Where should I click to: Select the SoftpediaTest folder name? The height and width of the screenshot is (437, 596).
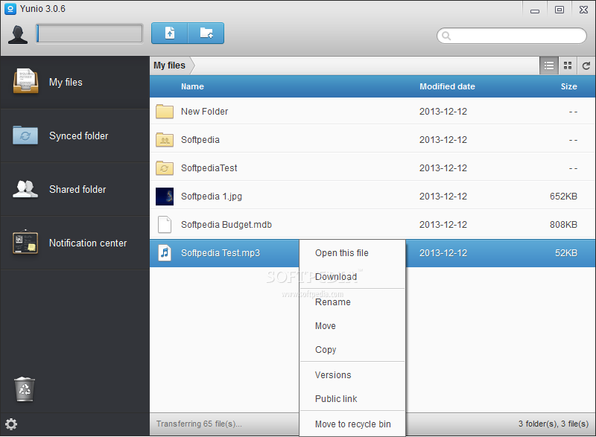click(209, 168)
